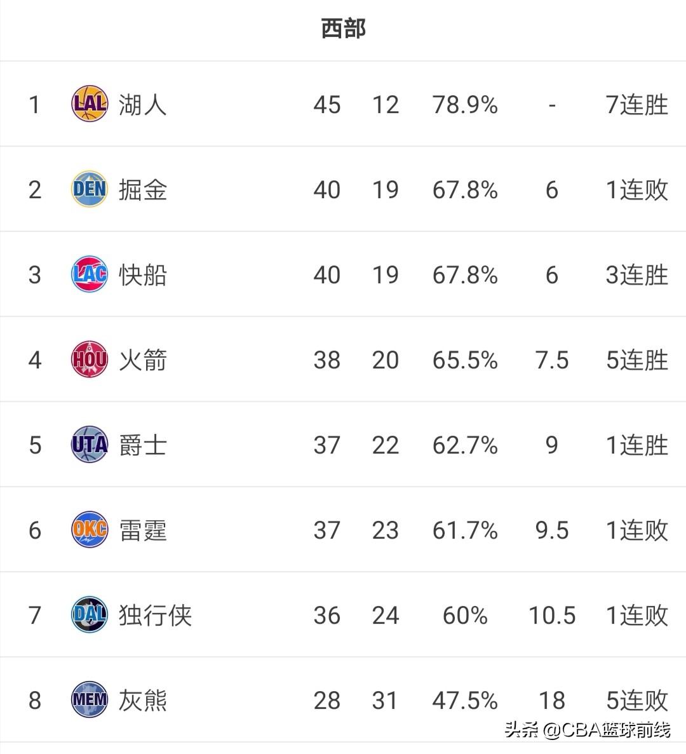
Task: Select the 西部 conference header tab
Action: point(343,29)
